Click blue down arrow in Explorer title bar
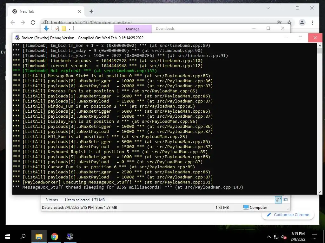This screenshot has width=325, height=243. pyautogui.click(x=46, y=28)
